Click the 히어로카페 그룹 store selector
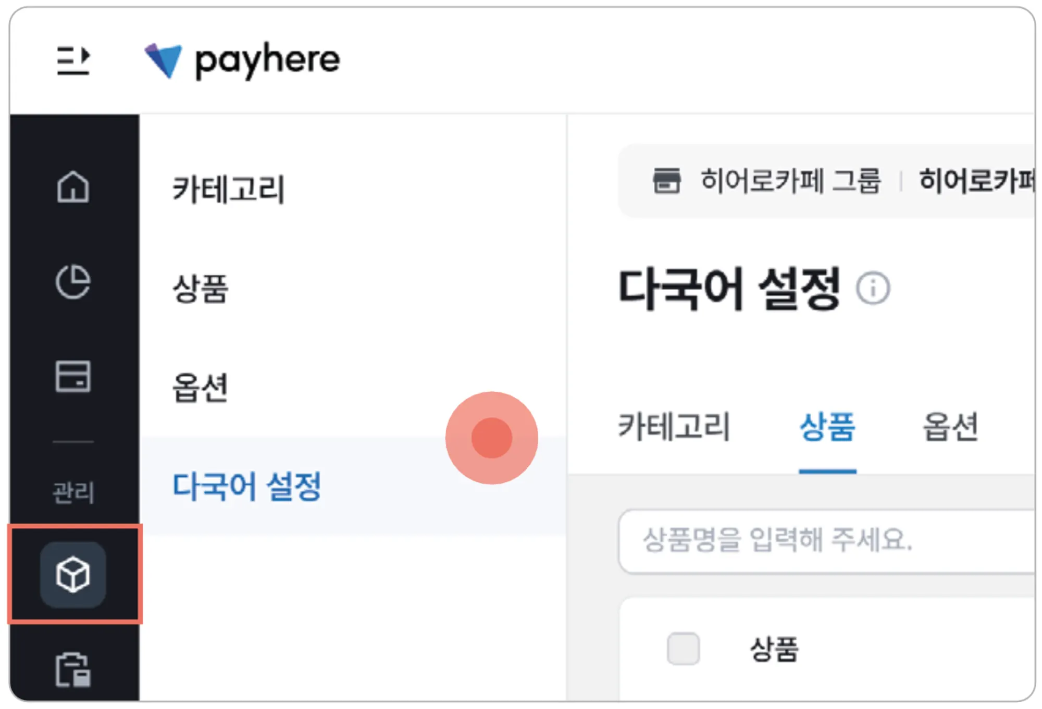The image size is (1042, 709). pos(790,181)
